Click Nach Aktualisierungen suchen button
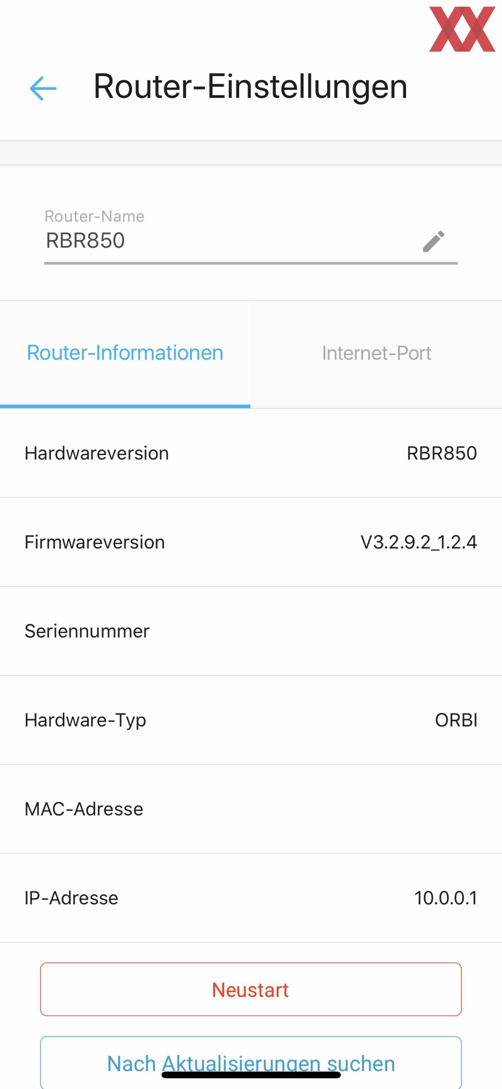 point(251,1063)
